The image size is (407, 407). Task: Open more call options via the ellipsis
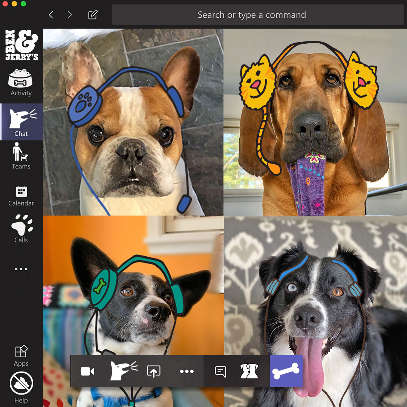click(187, 371)
